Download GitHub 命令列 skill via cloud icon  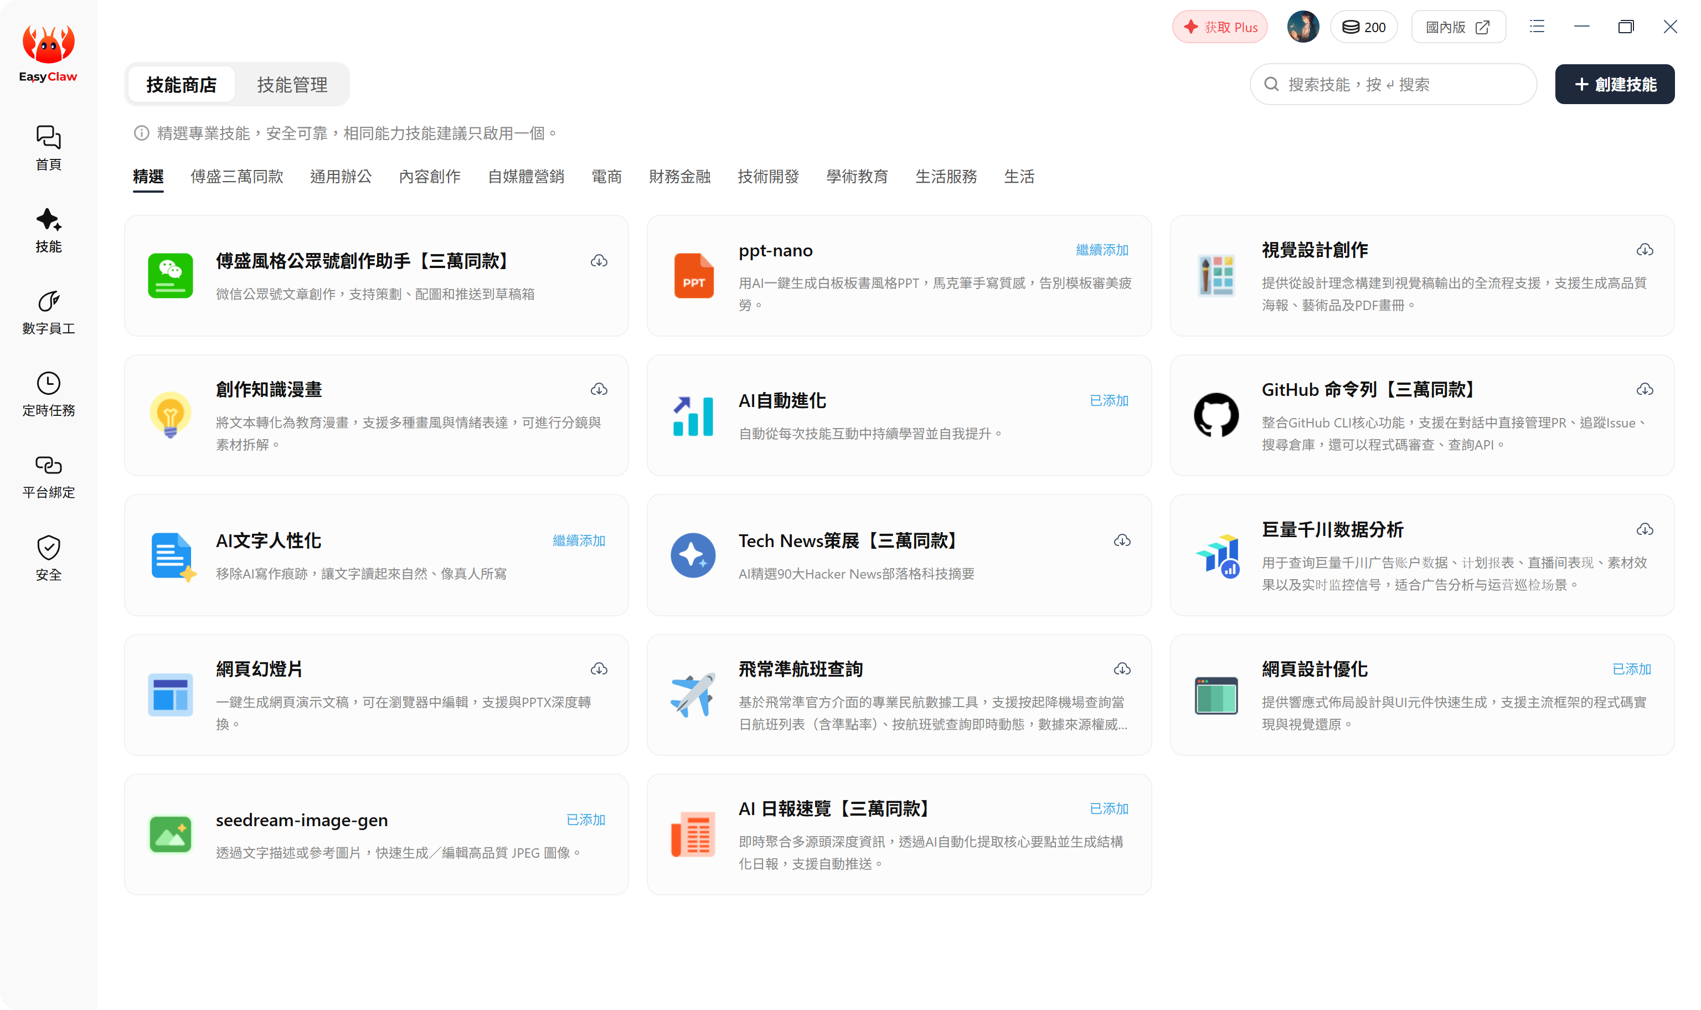click(1645, 389)
